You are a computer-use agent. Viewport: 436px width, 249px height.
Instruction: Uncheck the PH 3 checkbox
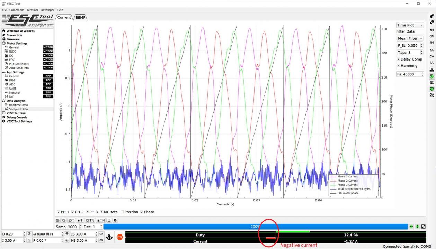click(92, 212)
